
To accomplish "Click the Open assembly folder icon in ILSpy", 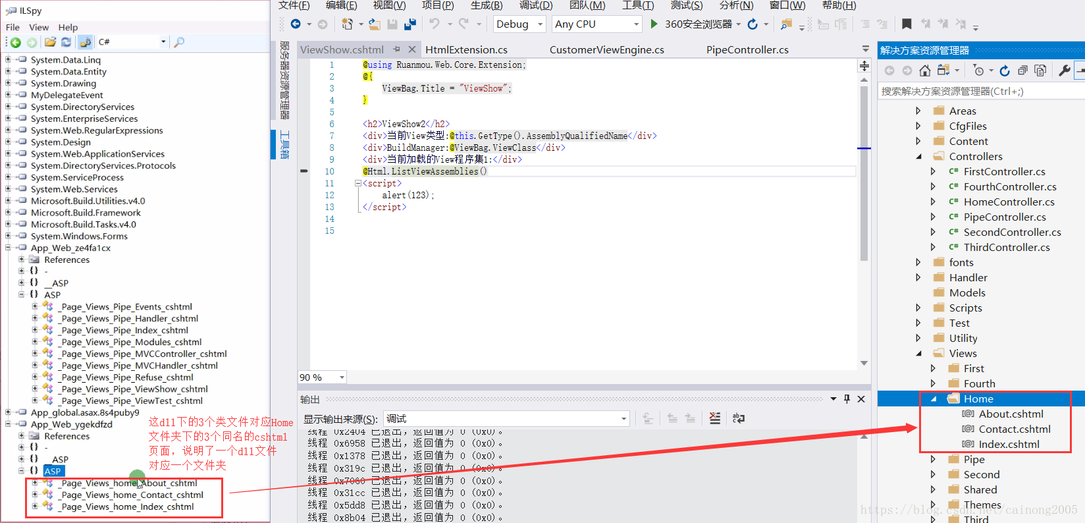I will click(50, 42).
